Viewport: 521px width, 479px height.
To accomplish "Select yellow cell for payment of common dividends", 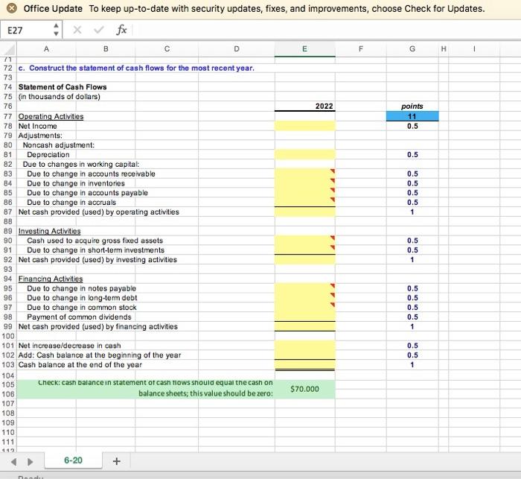I will tap(304, 317).
